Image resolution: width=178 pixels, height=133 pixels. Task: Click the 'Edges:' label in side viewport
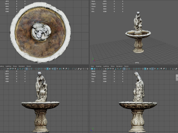point(93,74)
